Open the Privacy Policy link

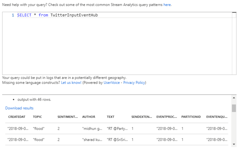click(x=135, y=83)
